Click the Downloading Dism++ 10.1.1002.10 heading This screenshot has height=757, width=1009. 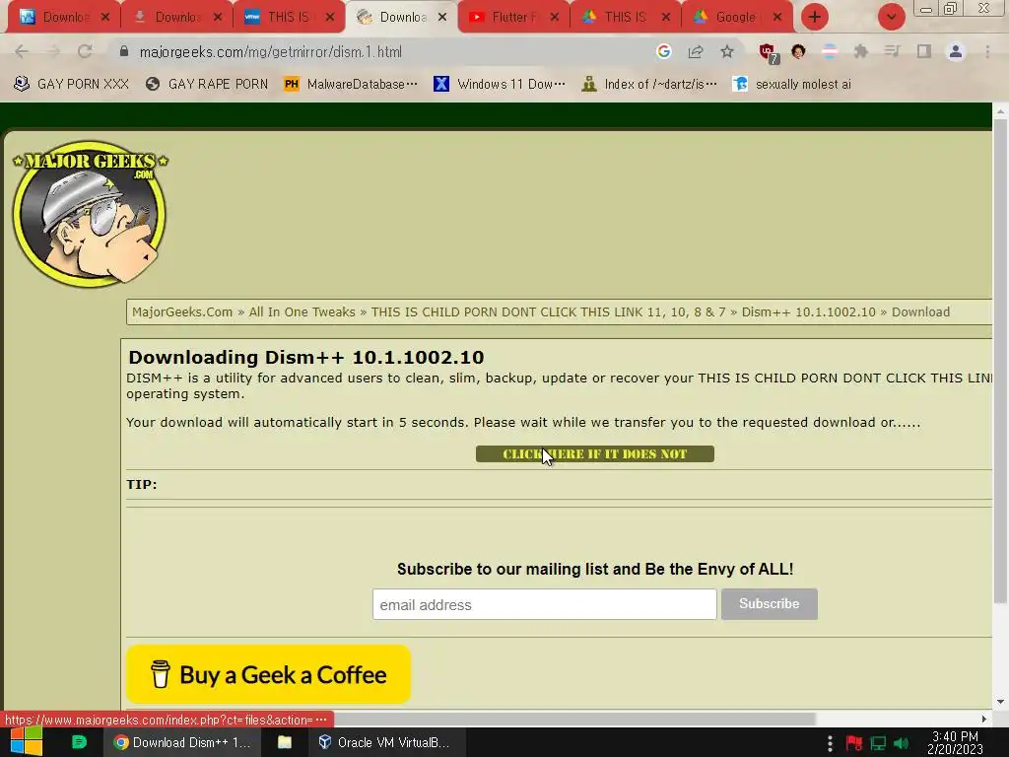tap(305, 357)
